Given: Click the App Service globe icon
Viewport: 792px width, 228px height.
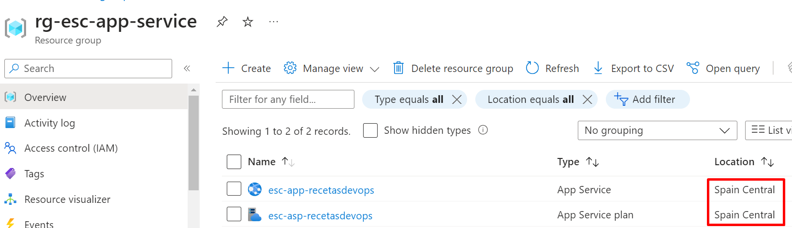Looking at the screenshot, I should point(255,189).
